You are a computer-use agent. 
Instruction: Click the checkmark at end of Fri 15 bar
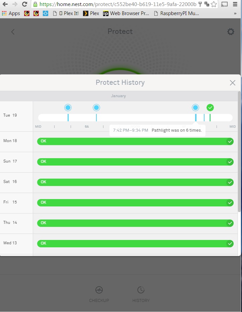[x=230, y=203]
